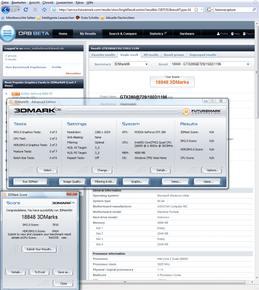Click the horizontal scrollbar at page bottom
The image size is (259, 290).
tap(162, 282)
